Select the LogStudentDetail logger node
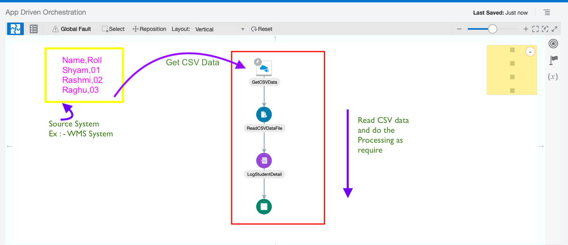This screenshot has width=568, height=245. click(x=264, y=160)
